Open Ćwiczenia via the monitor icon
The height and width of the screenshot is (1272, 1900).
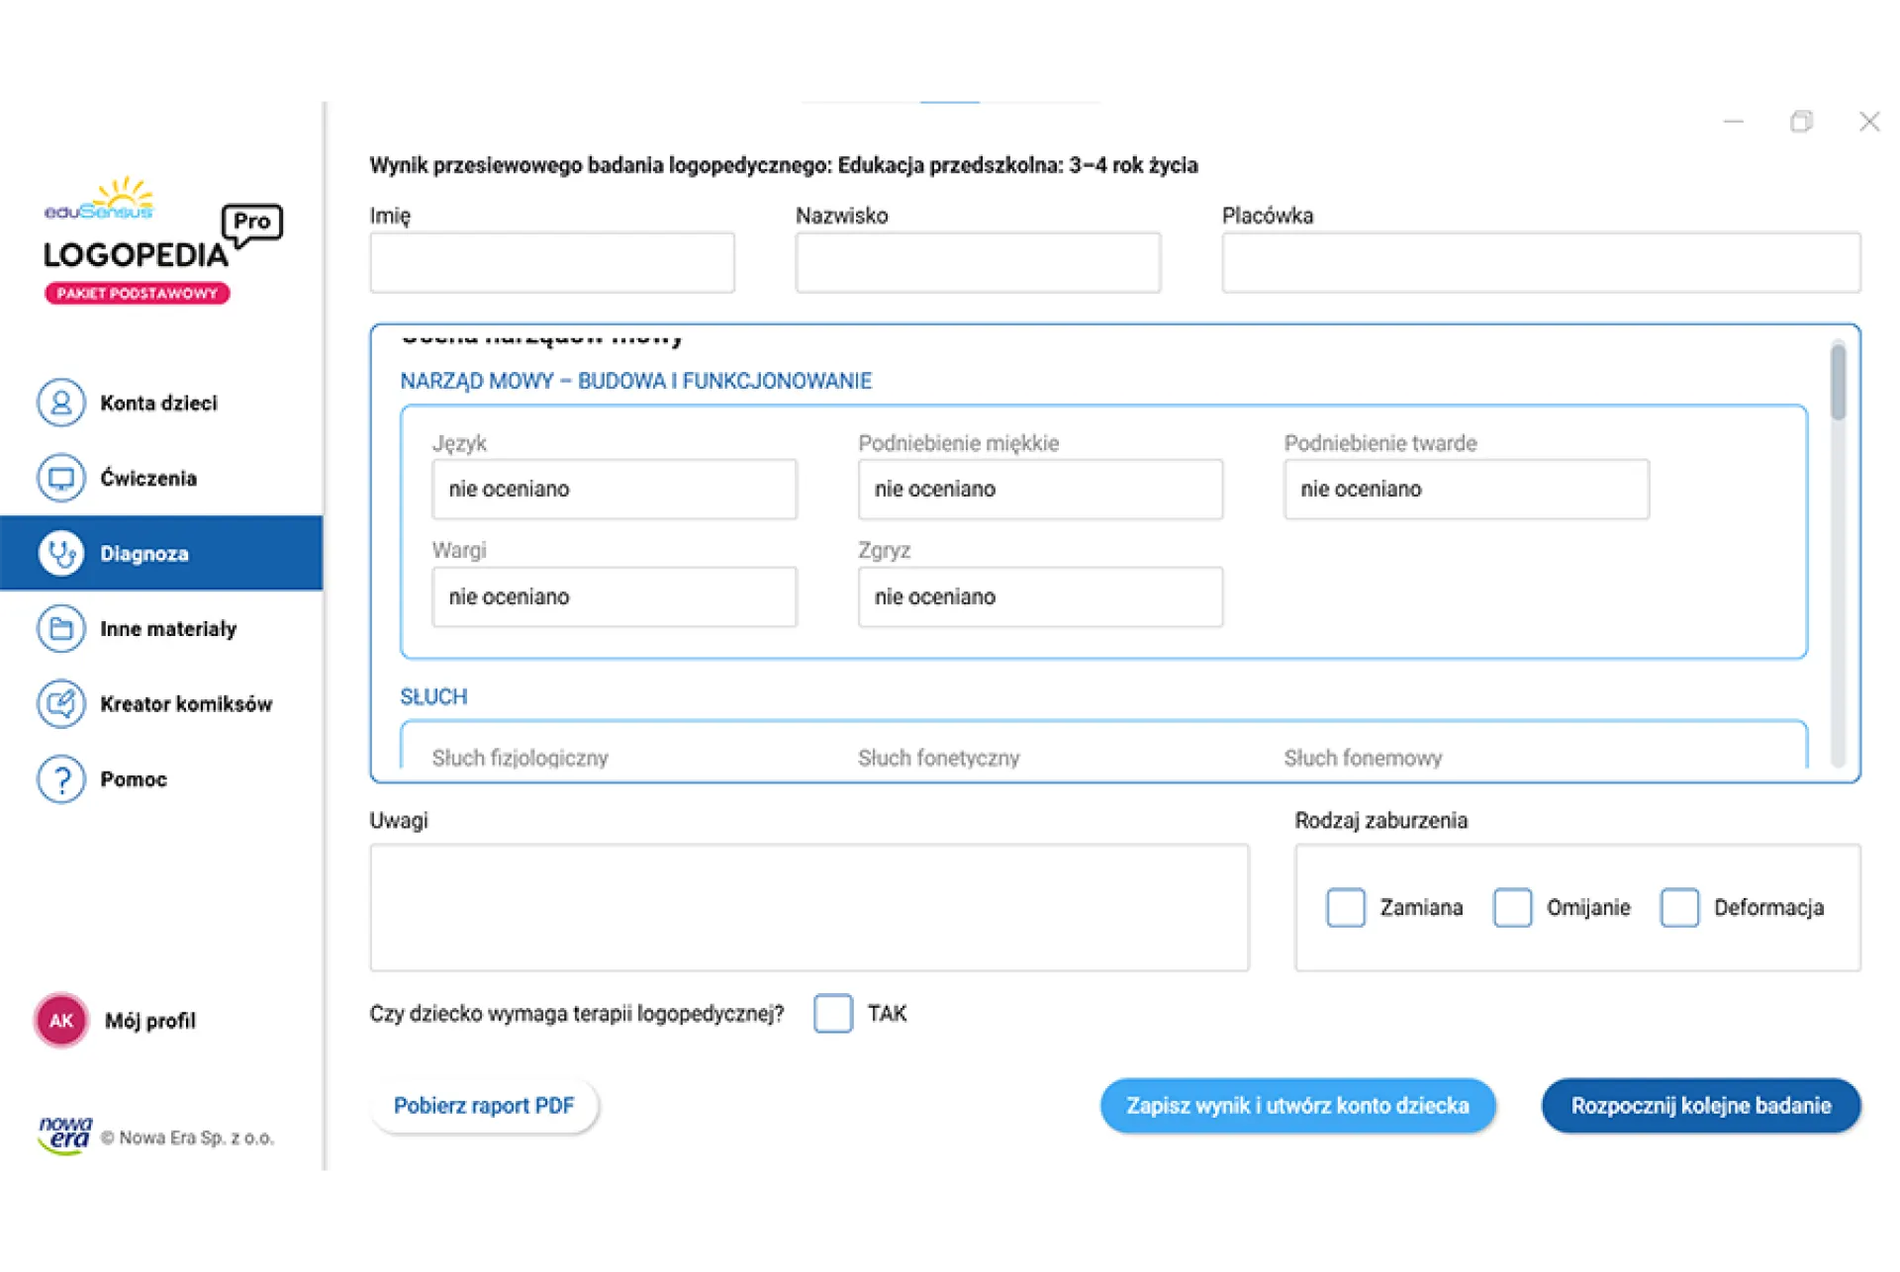pyautogui.click(x=61, y=479)
